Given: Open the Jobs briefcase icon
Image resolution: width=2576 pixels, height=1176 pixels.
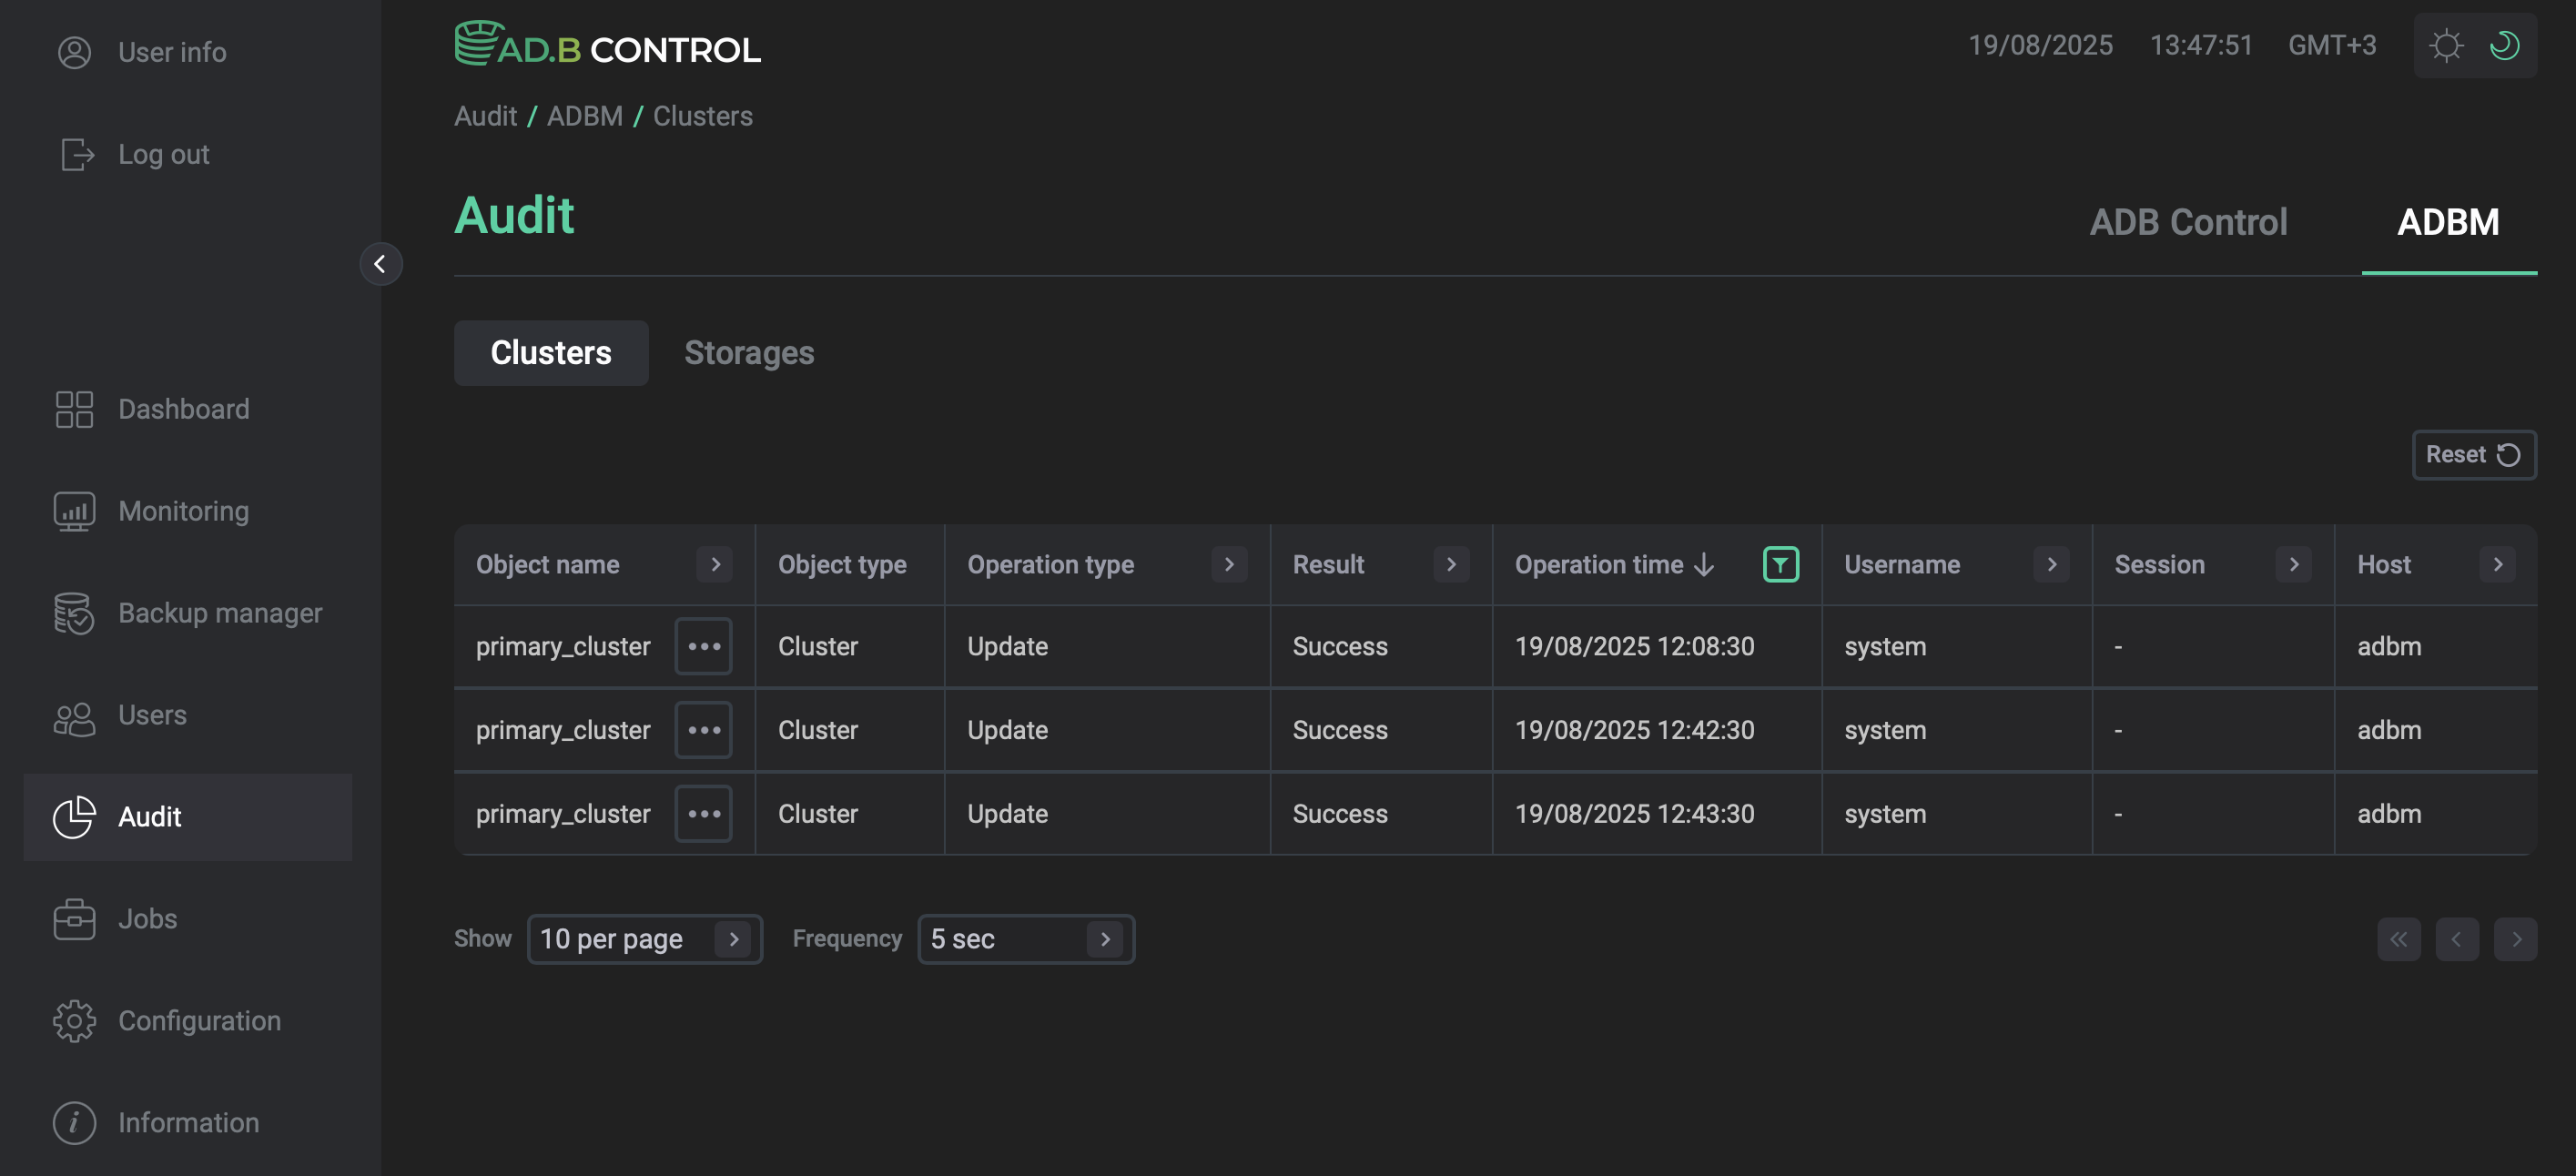Looking at the screenshot, I should [x=74, y=919].
